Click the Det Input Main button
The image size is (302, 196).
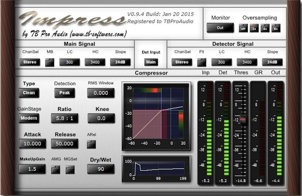151,62
